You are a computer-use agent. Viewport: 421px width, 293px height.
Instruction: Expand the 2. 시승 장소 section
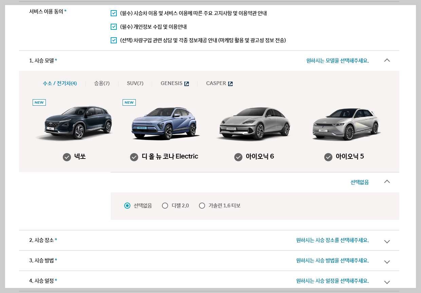(387, 242)
